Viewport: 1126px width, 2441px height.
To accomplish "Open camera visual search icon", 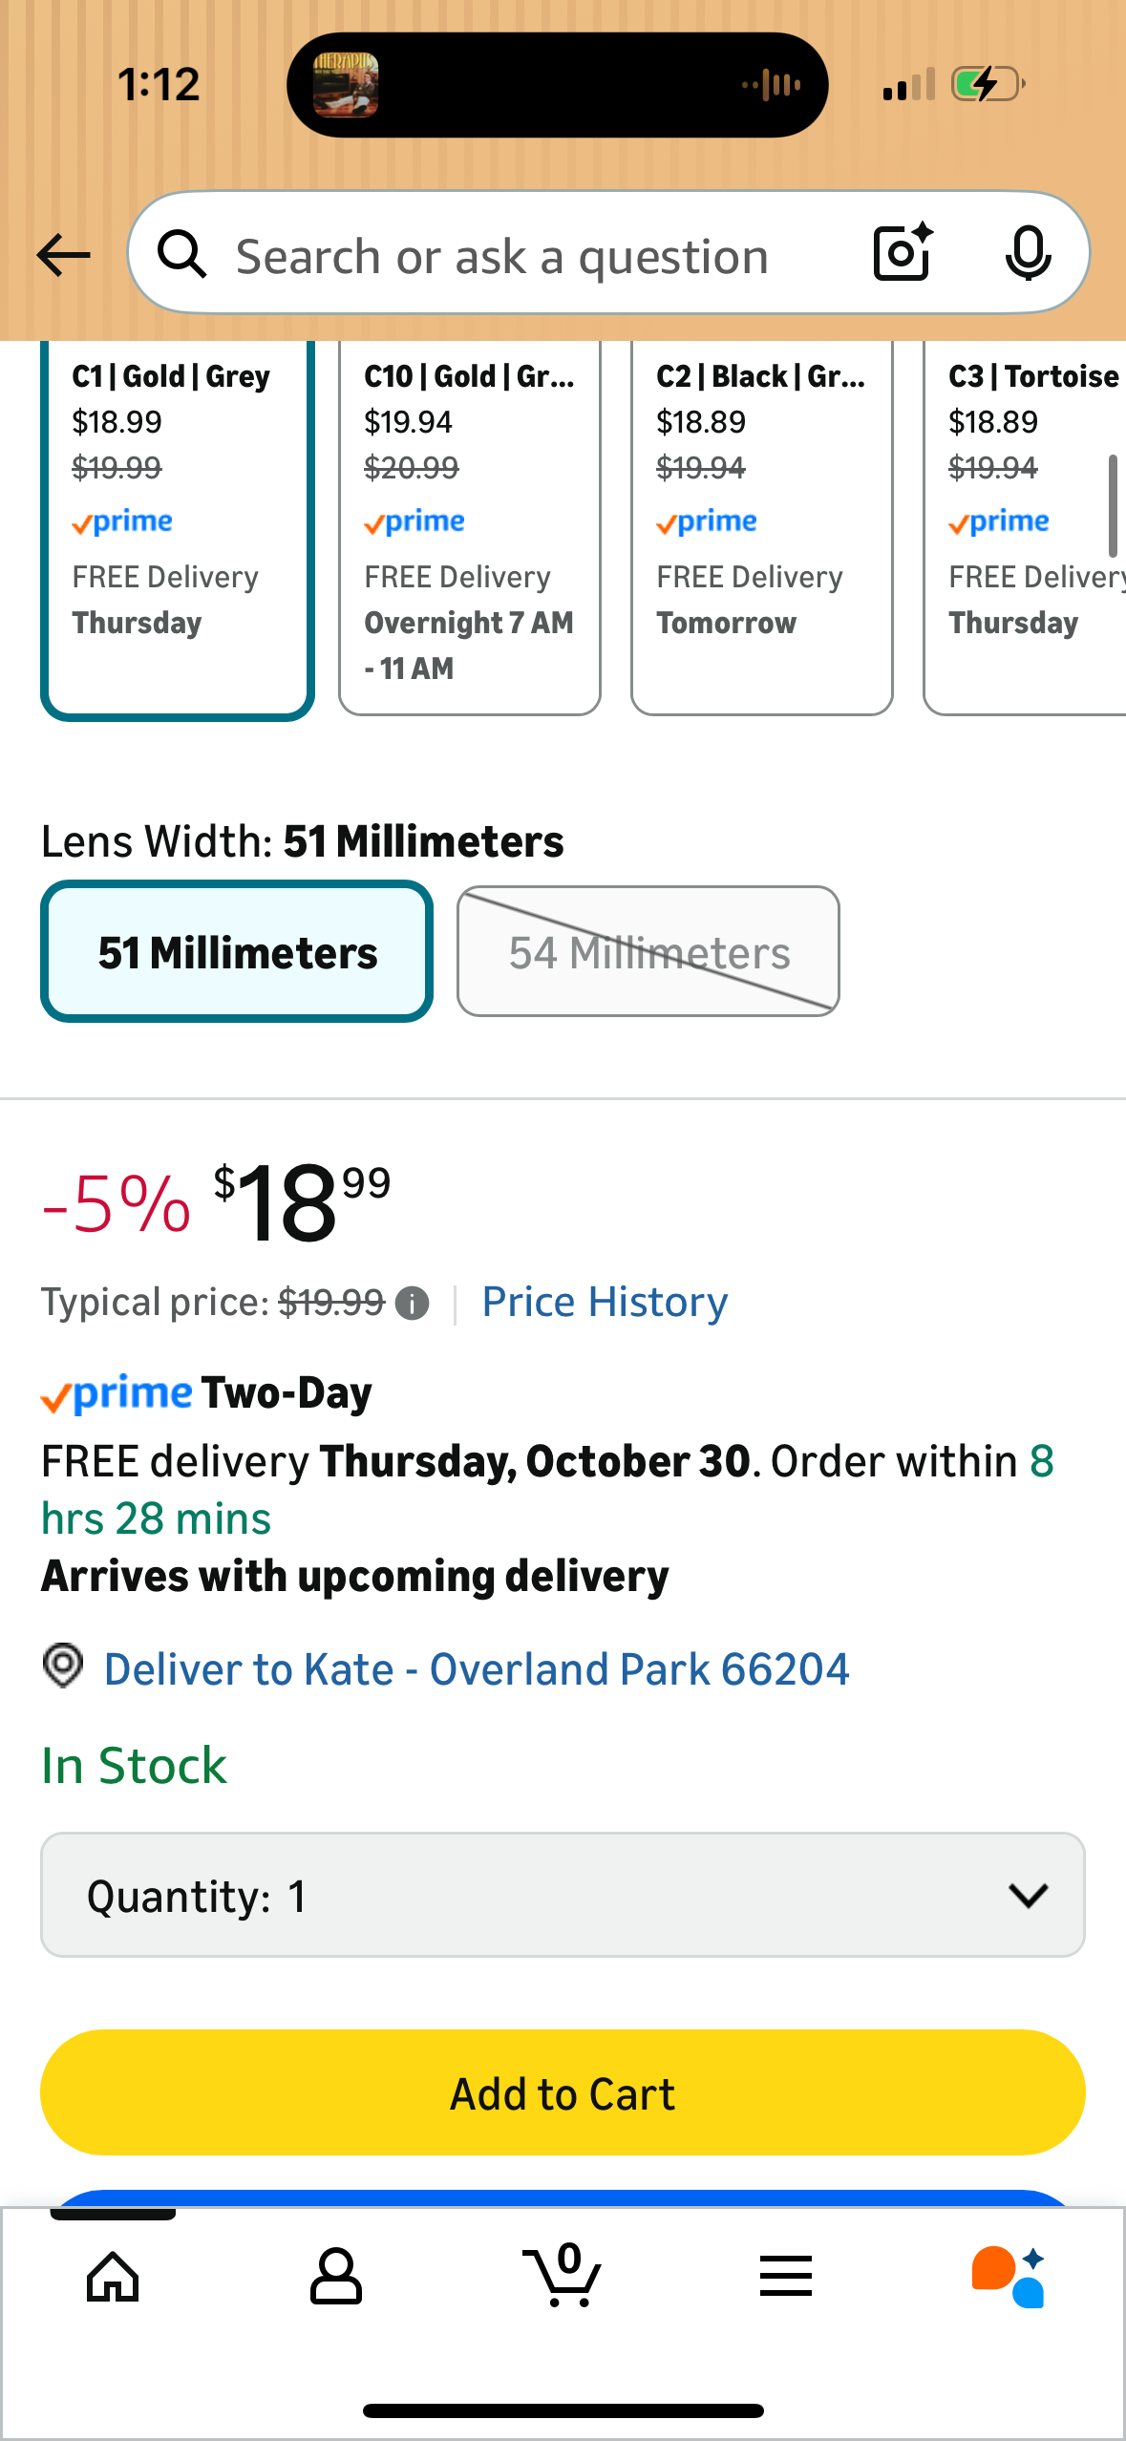I will pyautogui.click(x=902, y=253).
